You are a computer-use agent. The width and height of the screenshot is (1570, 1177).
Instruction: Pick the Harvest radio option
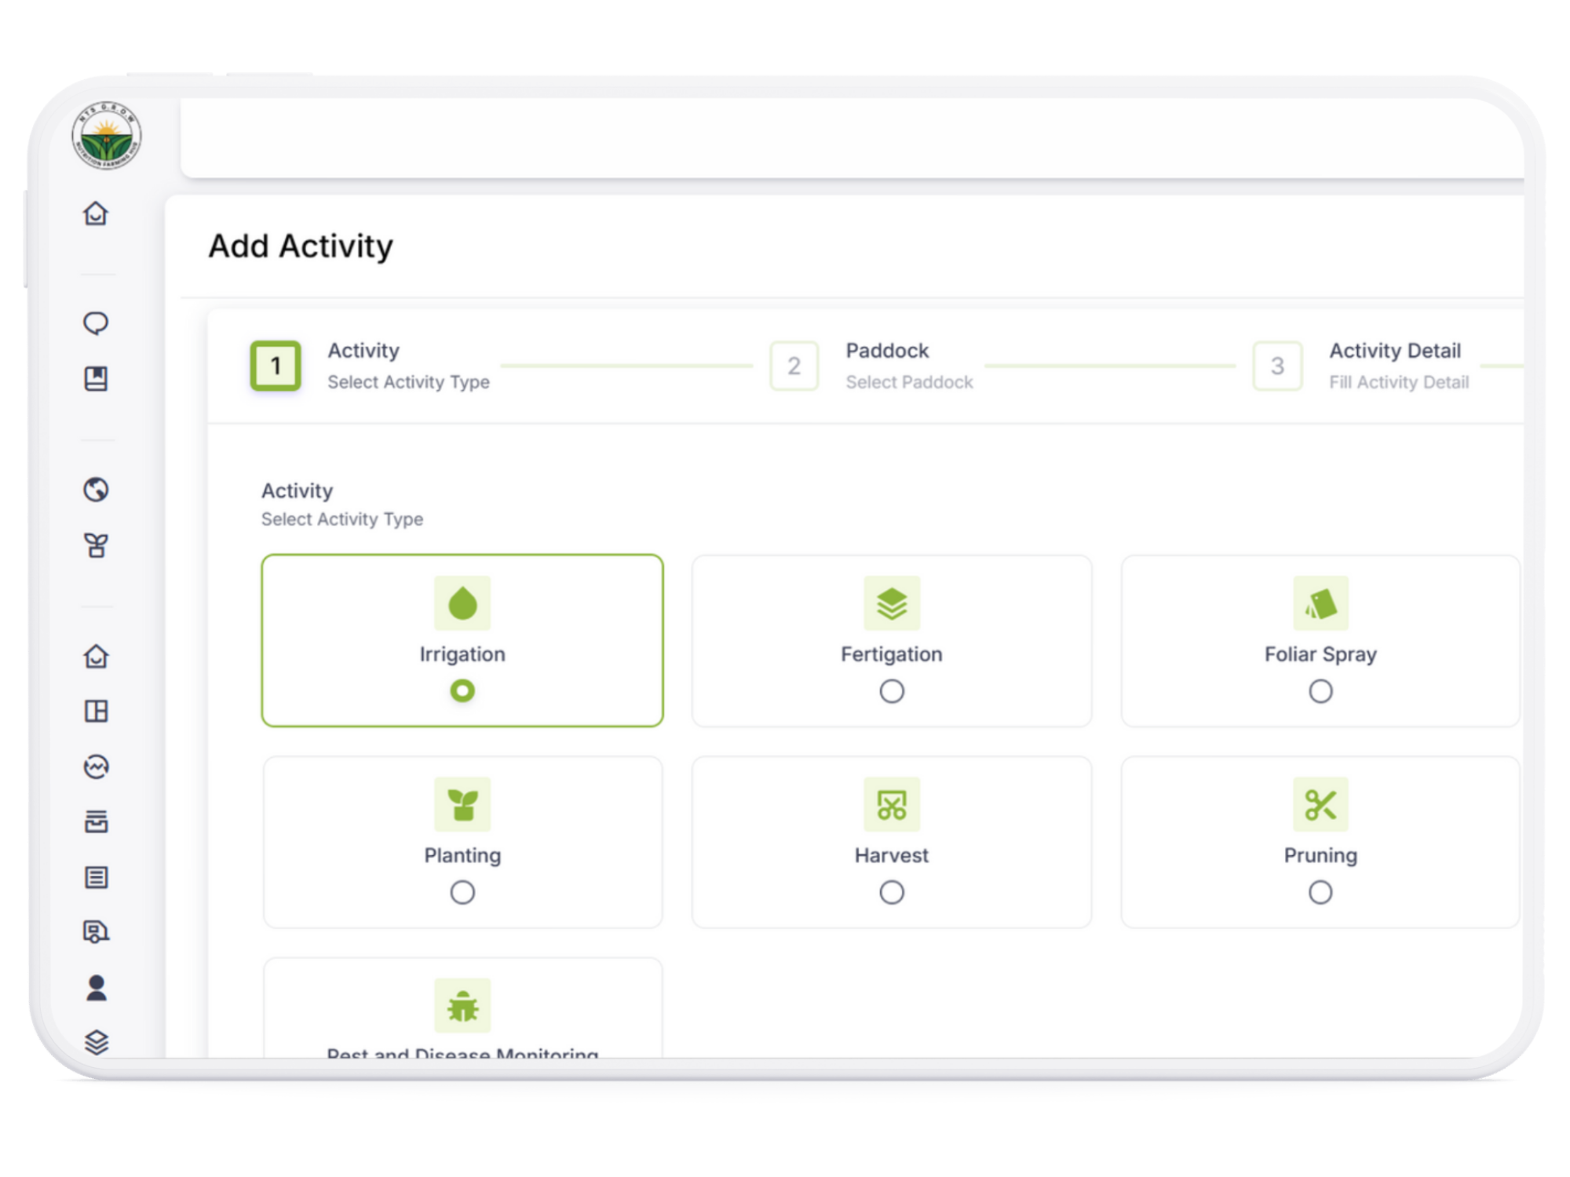[x=891, y=892]
